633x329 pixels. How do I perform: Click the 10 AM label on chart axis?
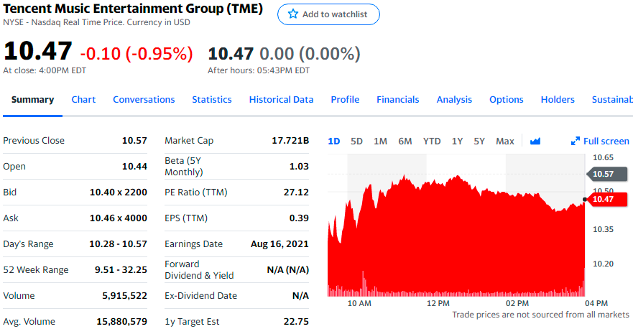359,303
